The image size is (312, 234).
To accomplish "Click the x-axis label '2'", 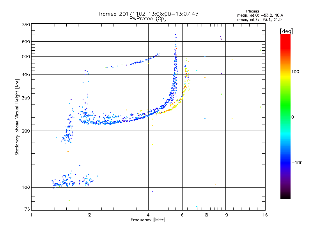I will pos(90,215).
